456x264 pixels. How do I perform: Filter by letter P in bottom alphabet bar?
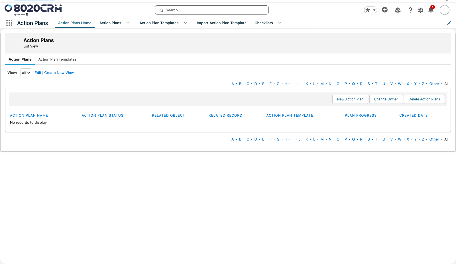coord(346,139)
